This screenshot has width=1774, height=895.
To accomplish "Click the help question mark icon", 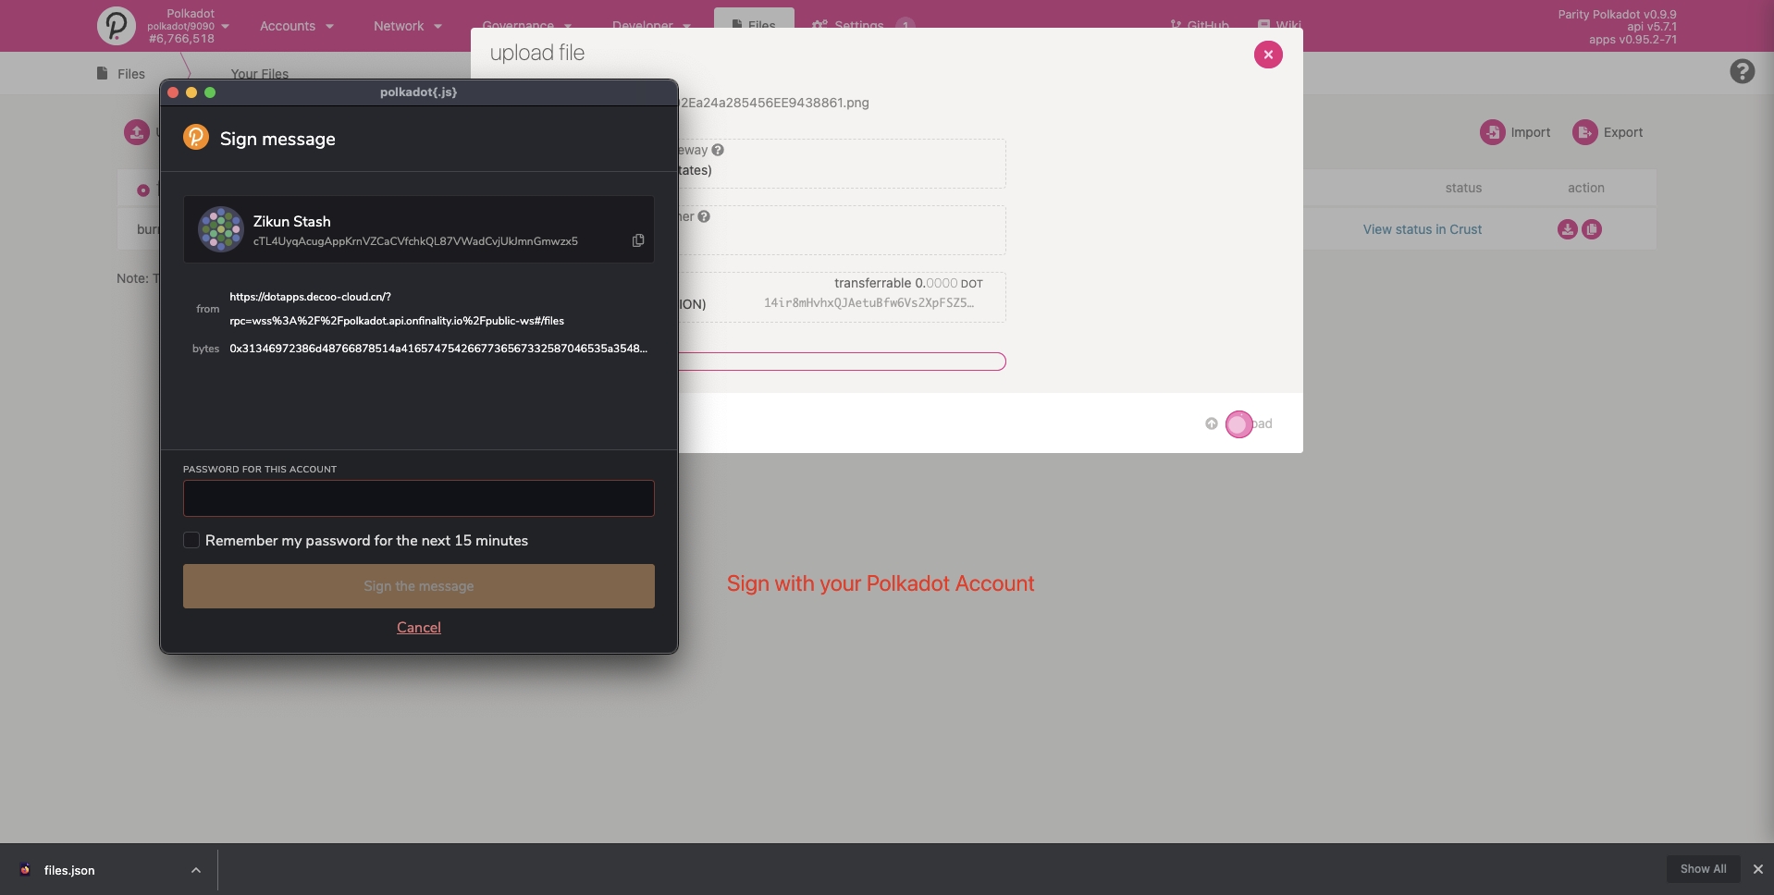I will coord(1742,71).
